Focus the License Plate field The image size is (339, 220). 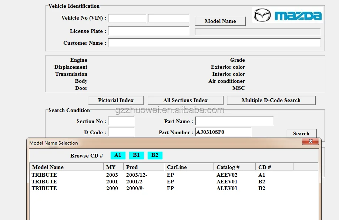point(148,31)
